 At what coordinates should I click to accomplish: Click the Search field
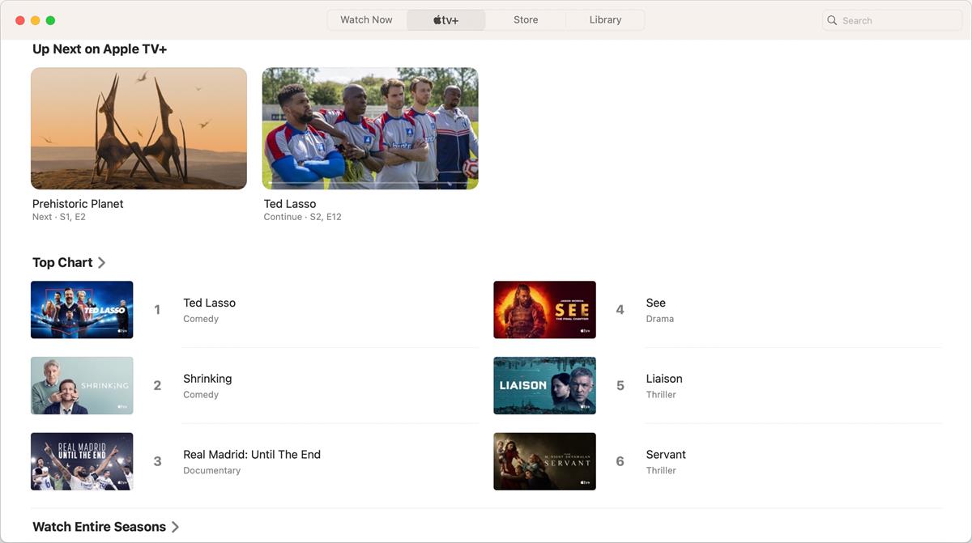tap(891, 20)
